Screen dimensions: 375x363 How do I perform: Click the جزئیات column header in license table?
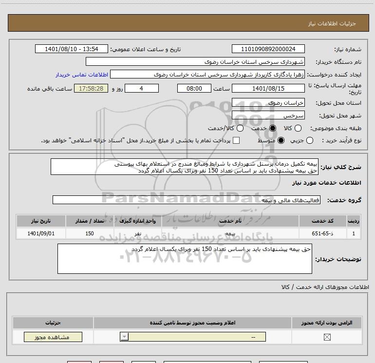click(x=53, y=323)
